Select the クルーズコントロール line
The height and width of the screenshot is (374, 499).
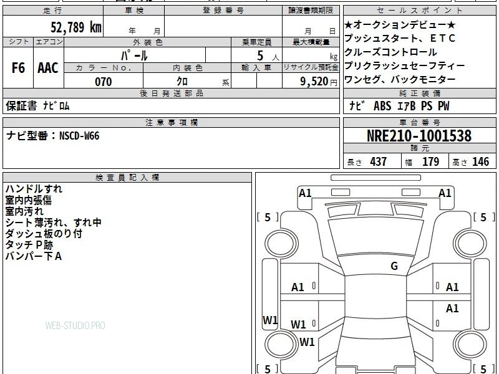click(x=390, y=52)
